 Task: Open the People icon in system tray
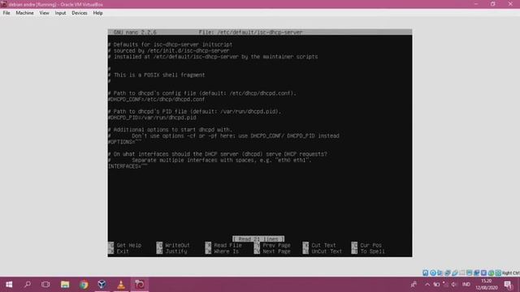414,285
